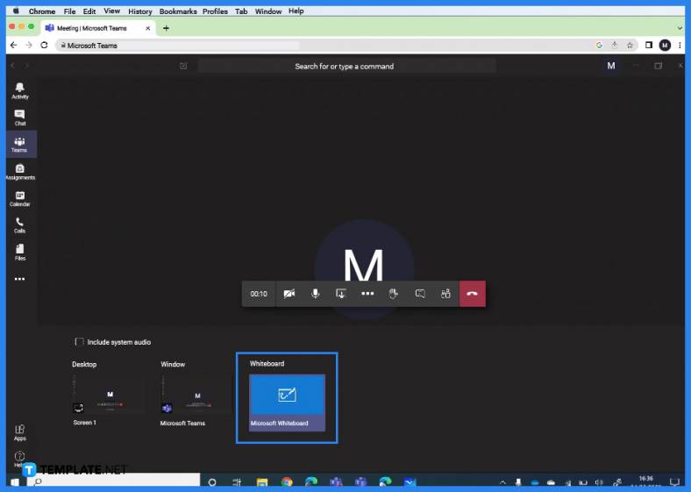
Task: Open Apps store in Teams sidebar
Action: [x=20, y=432]
